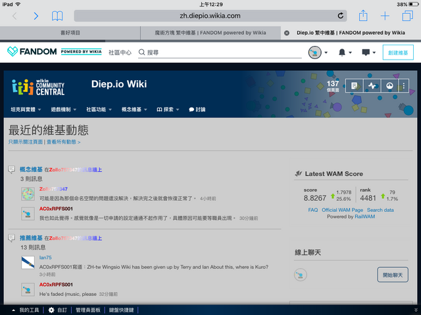Click the 創建維基 button
Viewport: 421px width, 315px height.
[398, 52]
